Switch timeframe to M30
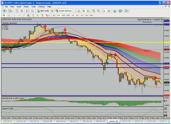171x124 pixels. 68,15
